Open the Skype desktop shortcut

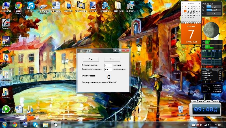31,6
